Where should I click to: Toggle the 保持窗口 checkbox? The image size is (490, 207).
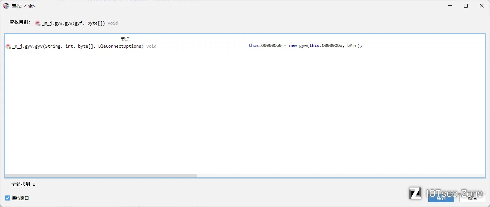pyautogui.click(x=8, y=198)
